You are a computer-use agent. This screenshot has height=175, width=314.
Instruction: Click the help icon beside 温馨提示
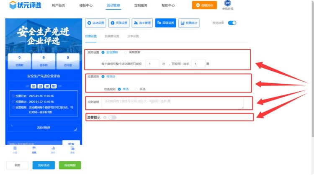pos(104,118)
